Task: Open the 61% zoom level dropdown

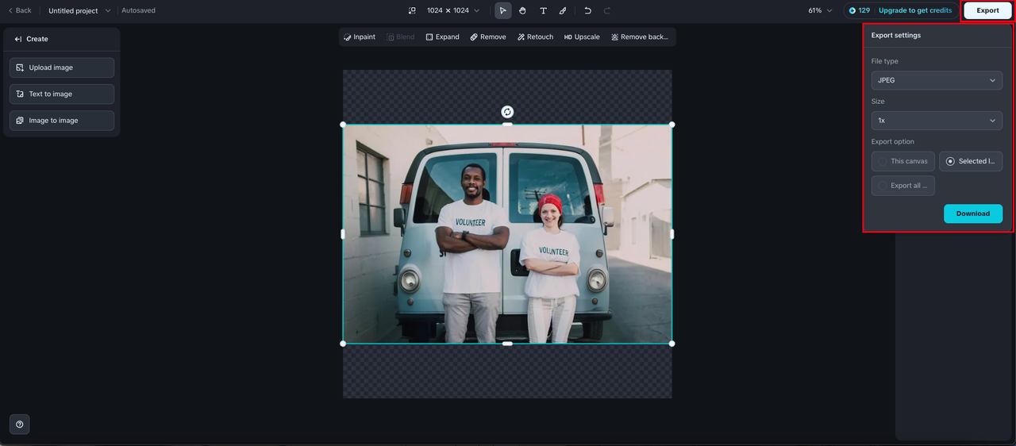Action: coord(820,10)
